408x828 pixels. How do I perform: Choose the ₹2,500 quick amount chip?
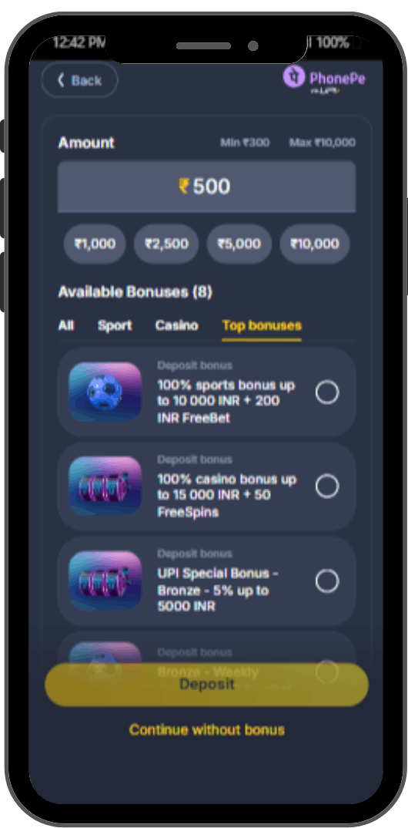coord(166,244)
